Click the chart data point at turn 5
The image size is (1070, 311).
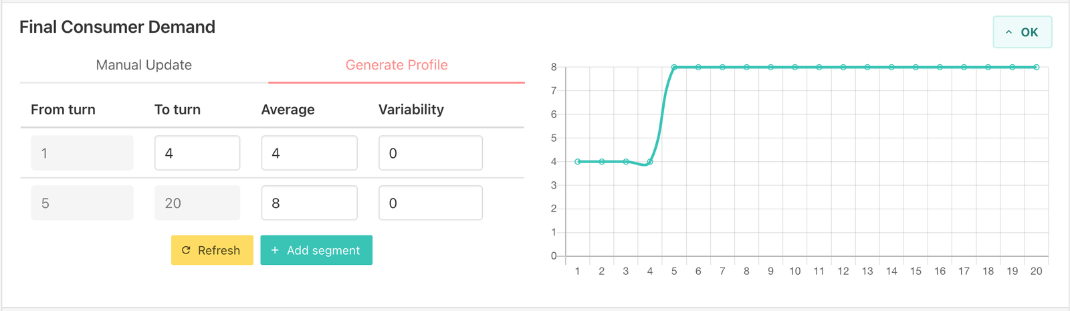coord(674,67)
